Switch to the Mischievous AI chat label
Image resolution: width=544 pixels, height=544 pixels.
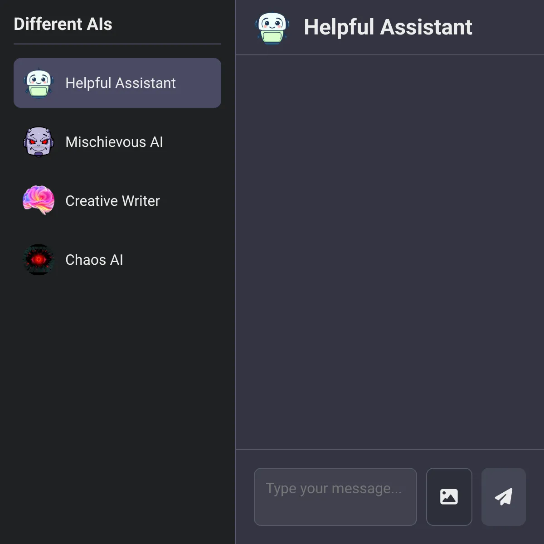pos(114,142)
